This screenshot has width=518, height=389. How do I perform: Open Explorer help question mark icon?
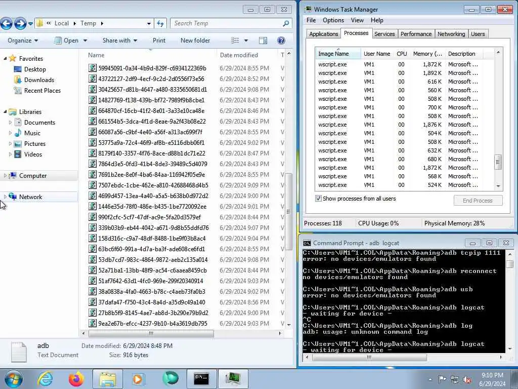(x=281, y=41)
